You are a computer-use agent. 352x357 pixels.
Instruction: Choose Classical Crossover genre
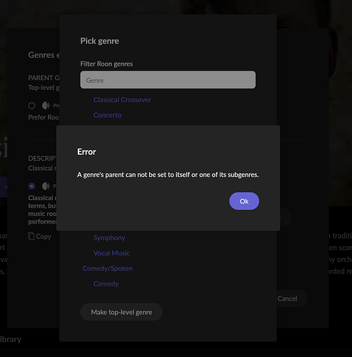(x=122, y=100)
